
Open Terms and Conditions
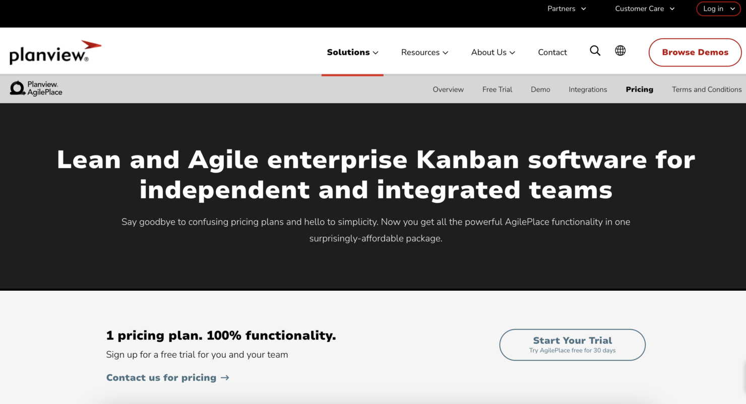tap(707, 90)
